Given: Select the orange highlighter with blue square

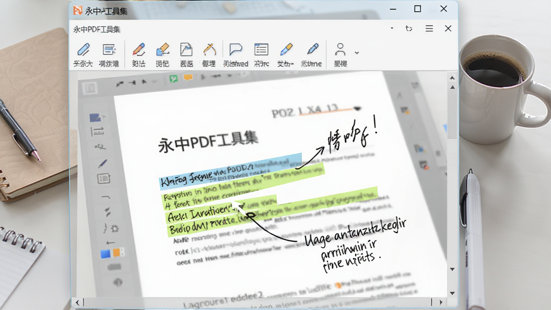Looking at the screenshot, I should pyautogui.click(x=163, y=50).
